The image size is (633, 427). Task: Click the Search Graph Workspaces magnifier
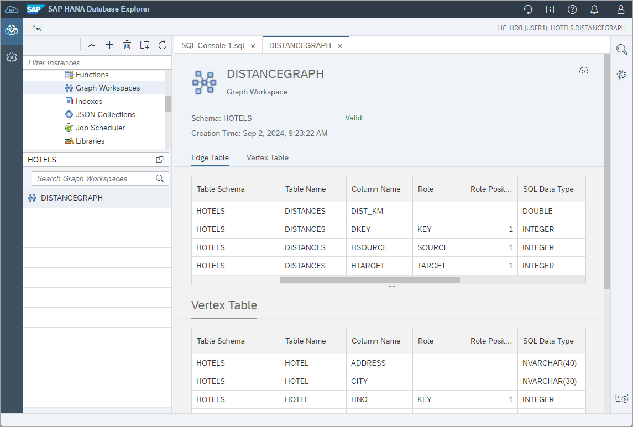[160, 178]
